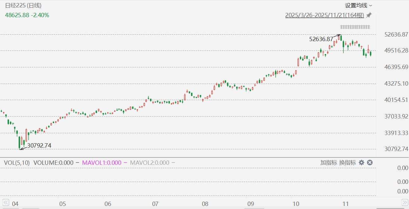The height and width of the screenshot is (209, 409).
Task: Open volume indicator settings gear
Action: click(x=362, y=163)
